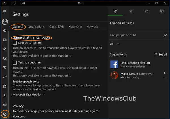Click Link Facebook account
The image size is (170, 119).
click(135, 63)
